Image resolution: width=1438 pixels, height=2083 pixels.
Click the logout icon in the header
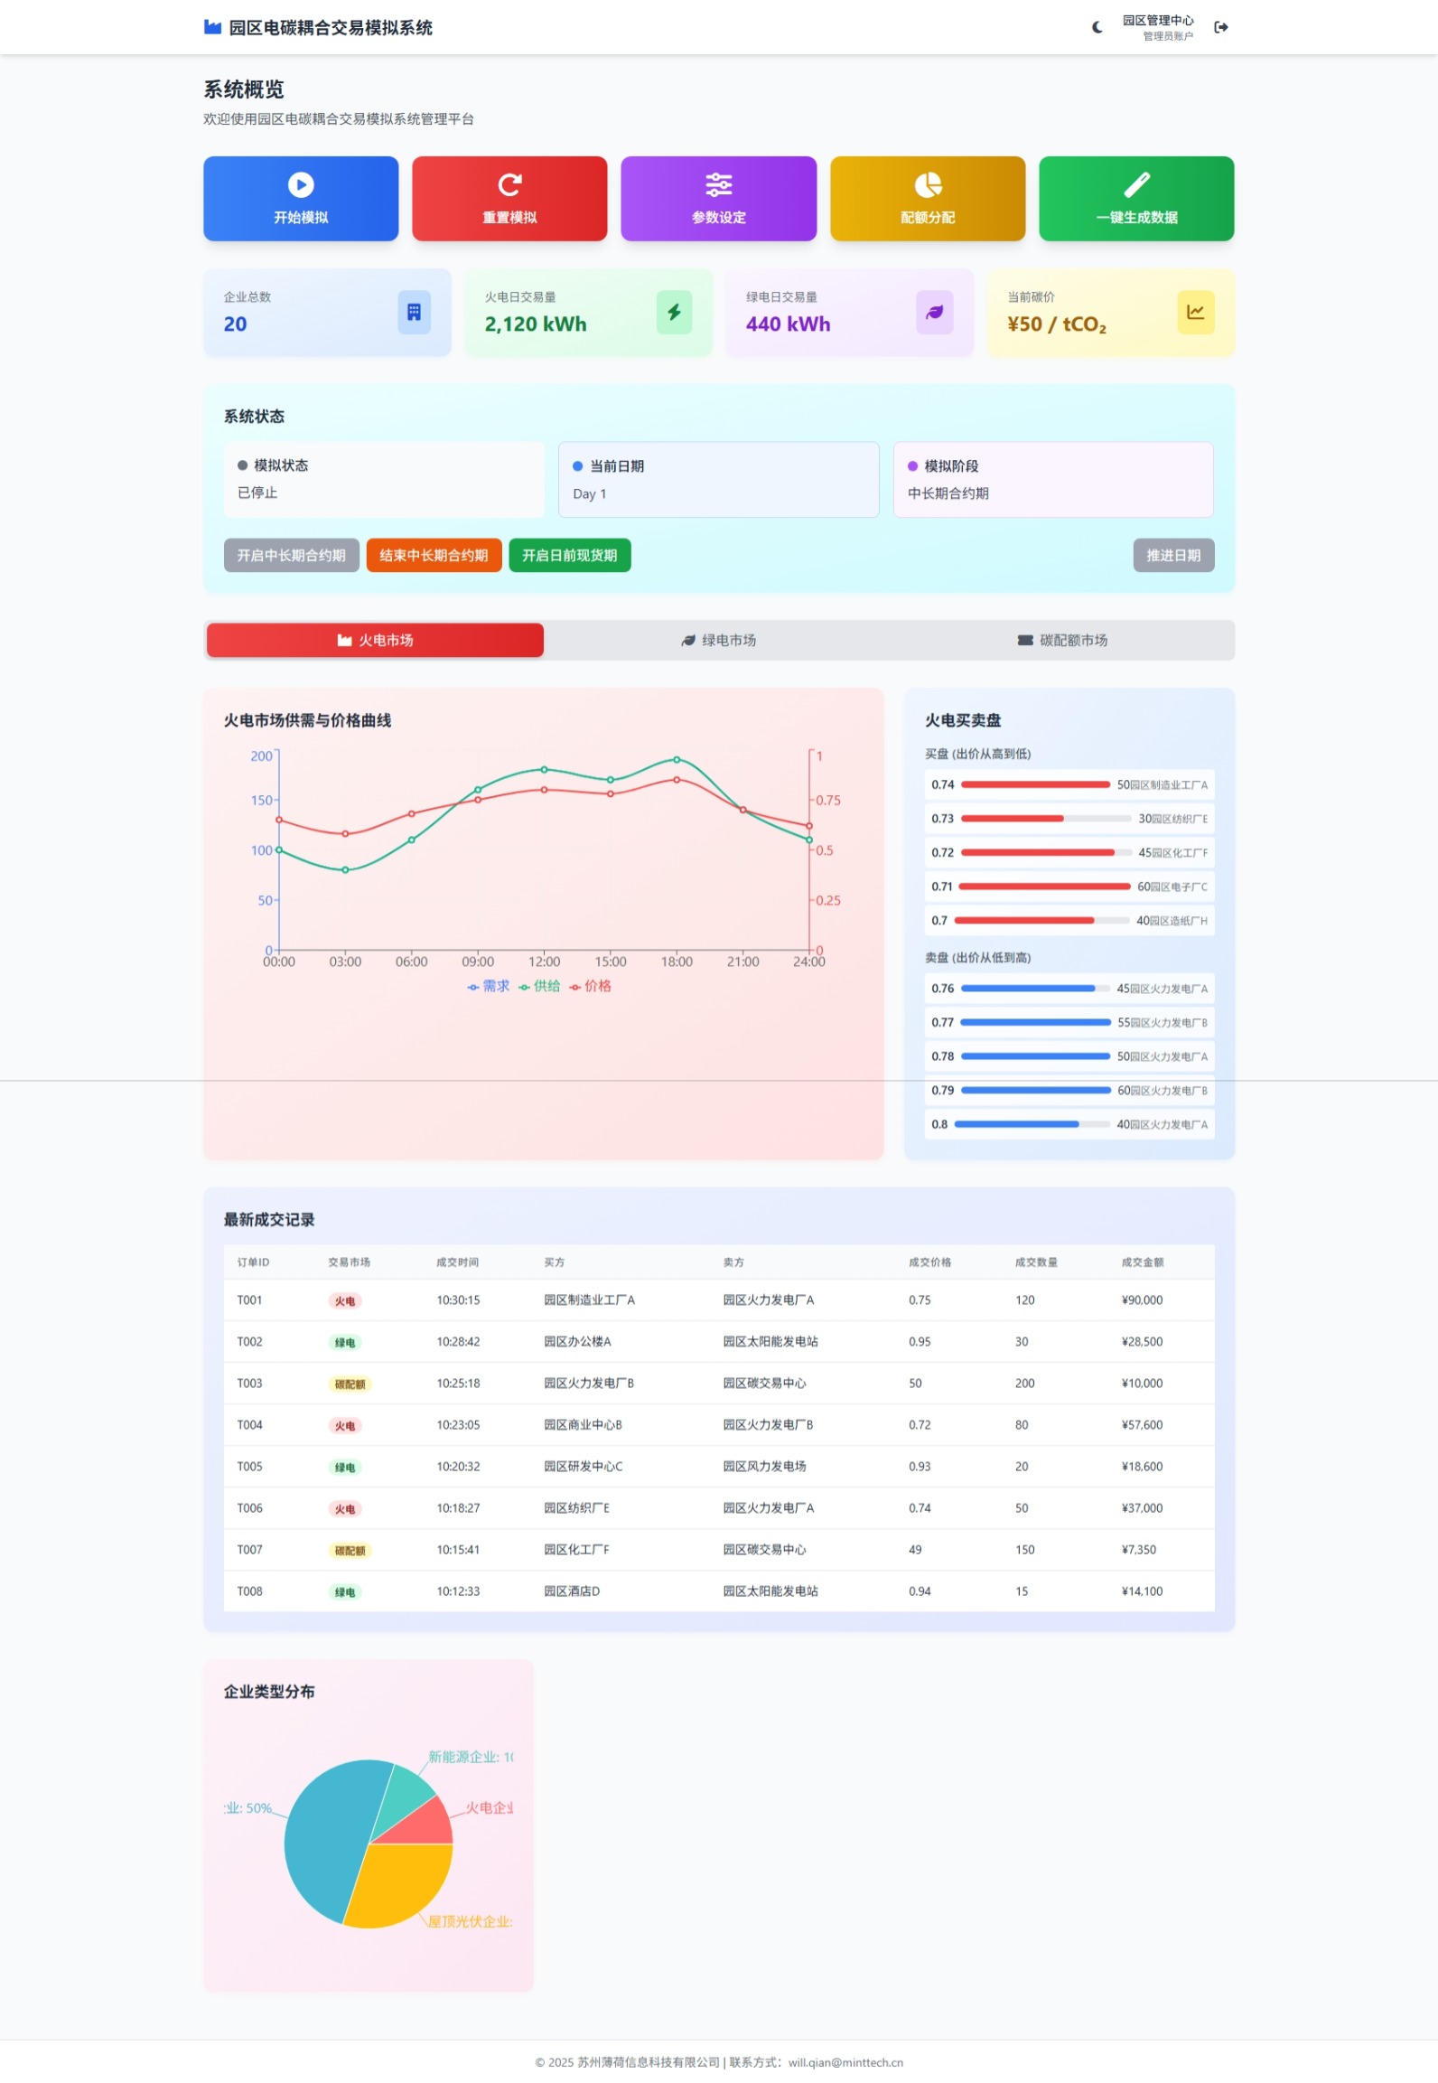(1220, 27)
